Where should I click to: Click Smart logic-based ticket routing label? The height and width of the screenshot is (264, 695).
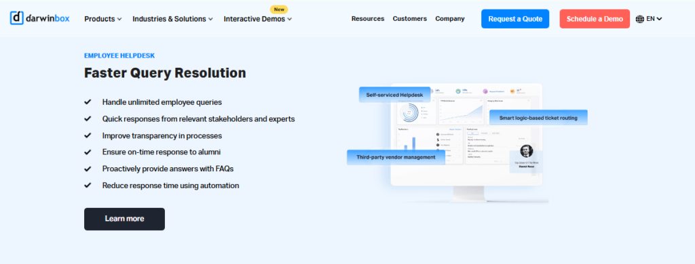538,118
